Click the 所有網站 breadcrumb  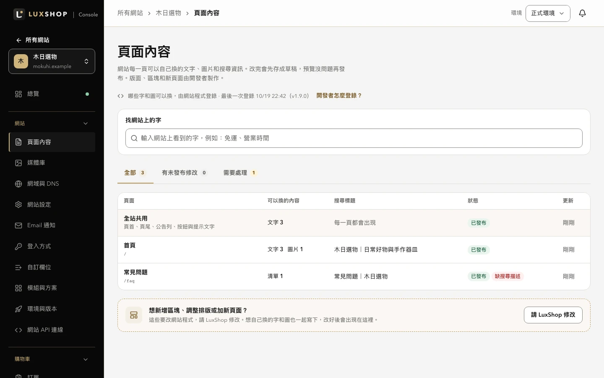130,13
